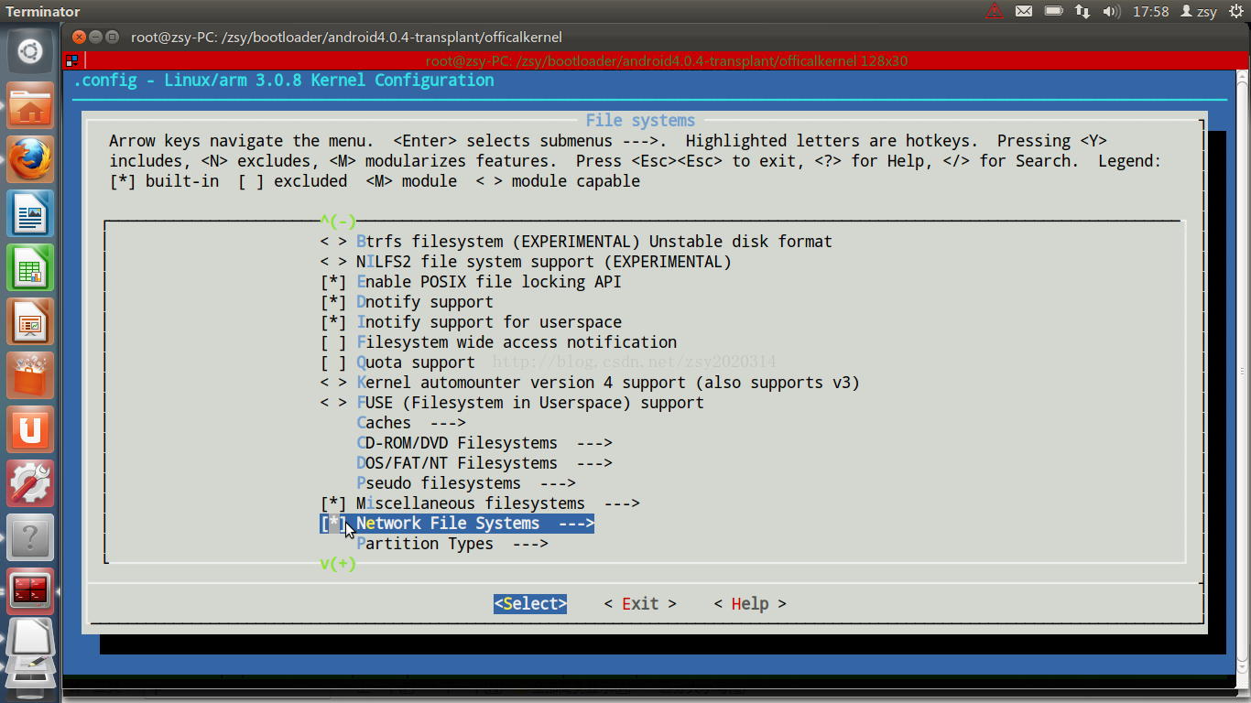Open the mail envelope indicator
Image resolution: width=1251 pixels, height=703 pixels.
[x=1024, y=11]
